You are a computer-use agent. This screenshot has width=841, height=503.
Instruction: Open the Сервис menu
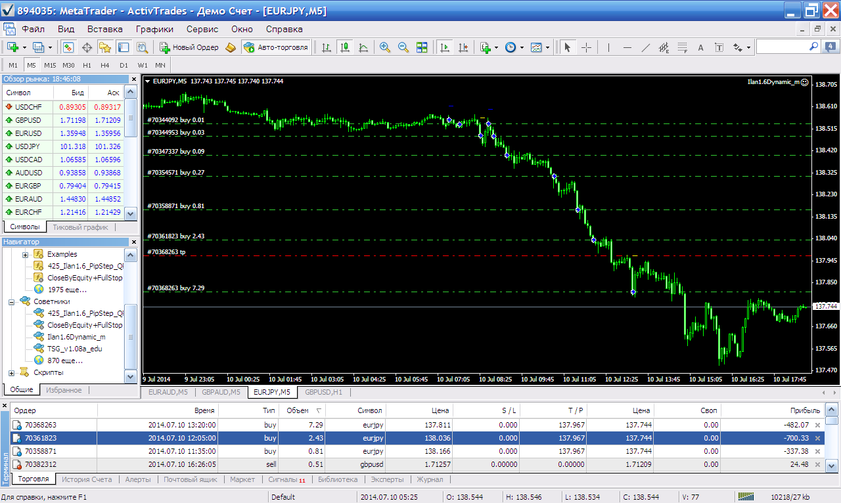pos(202,29)
